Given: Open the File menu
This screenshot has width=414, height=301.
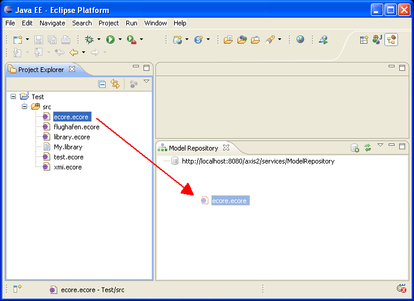Looking at the screenshot, I should [10, 23].
